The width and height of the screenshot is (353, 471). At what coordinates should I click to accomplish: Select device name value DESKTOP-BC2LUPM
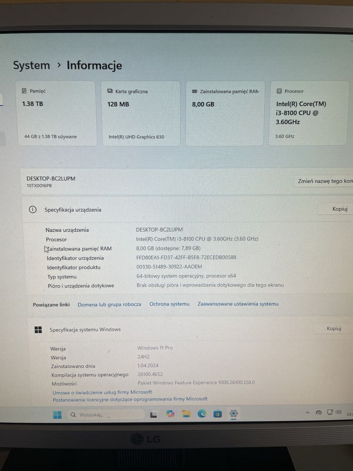pyautogui.click(x=159, y=229)
